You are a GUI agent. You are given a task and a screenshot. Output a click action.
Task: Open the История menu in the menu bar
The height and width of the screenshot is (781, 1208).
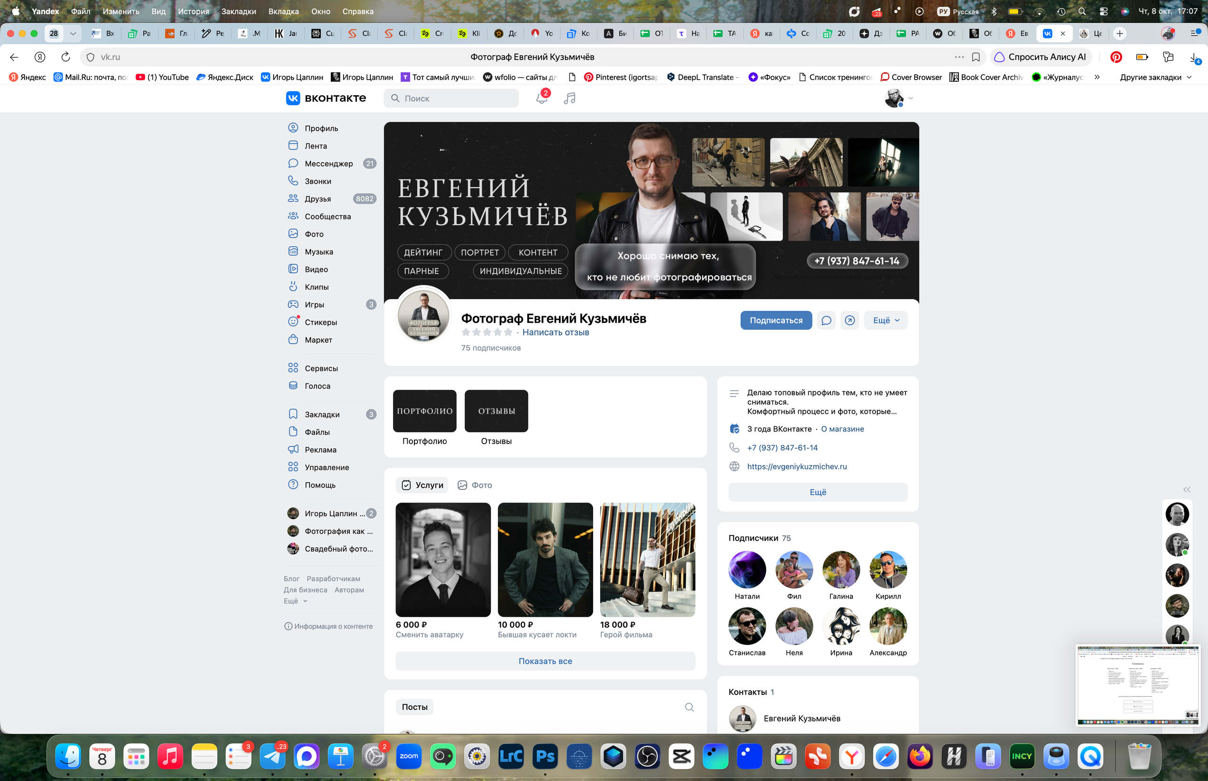(x=193, y=11)
